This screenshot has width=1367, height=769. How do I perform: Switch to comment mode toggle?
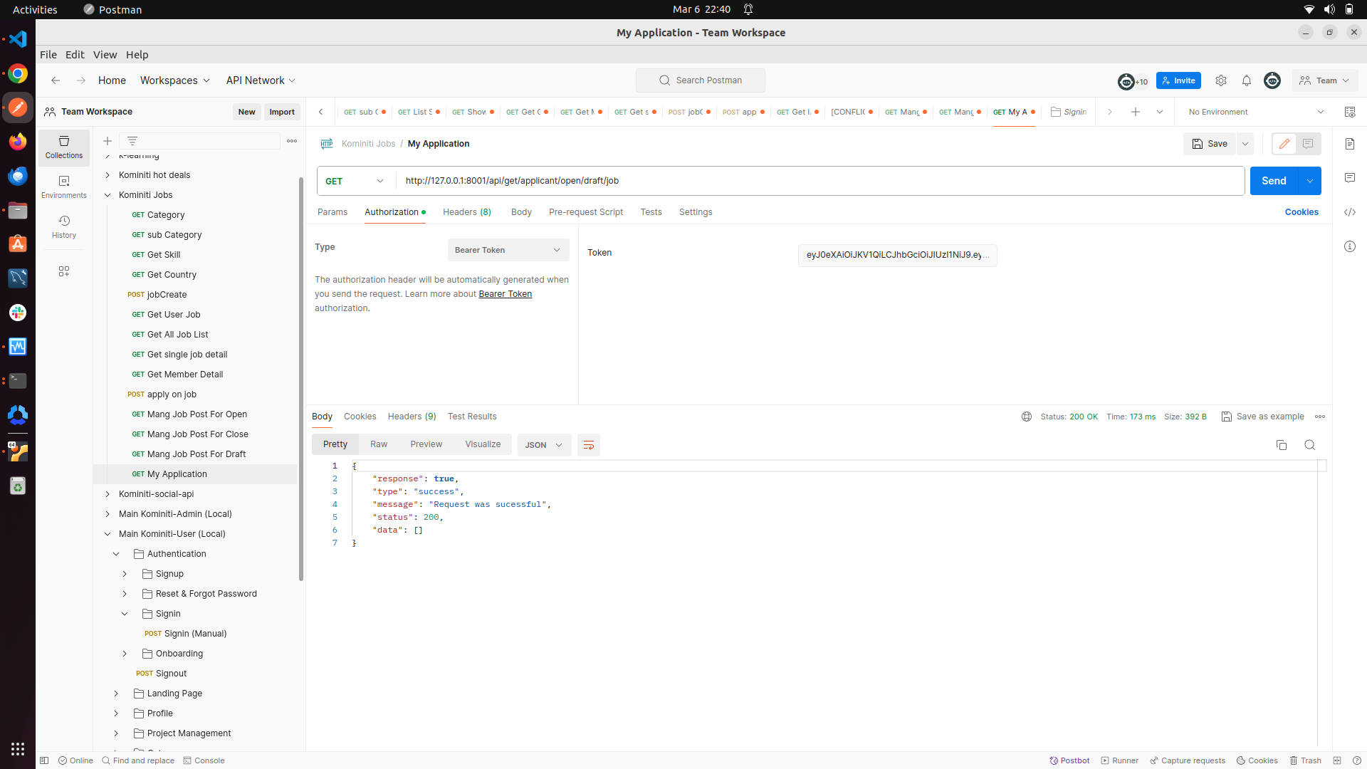pyautogui.click(x=1308, y=144)
